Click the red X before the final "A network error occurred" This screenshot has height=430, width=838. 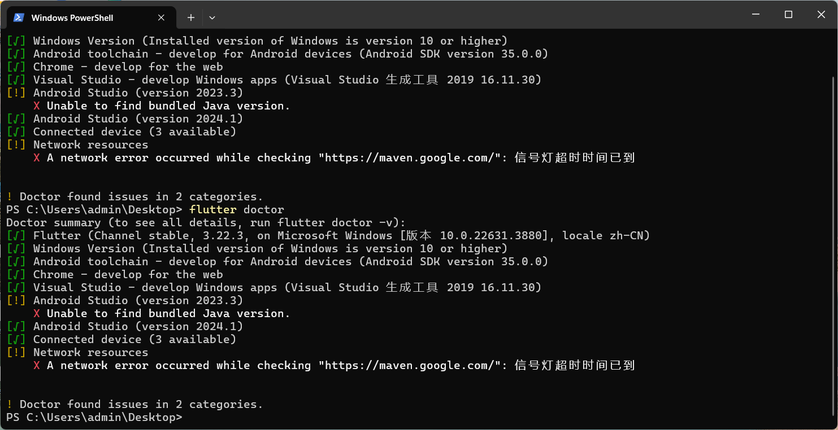(37, 366)
